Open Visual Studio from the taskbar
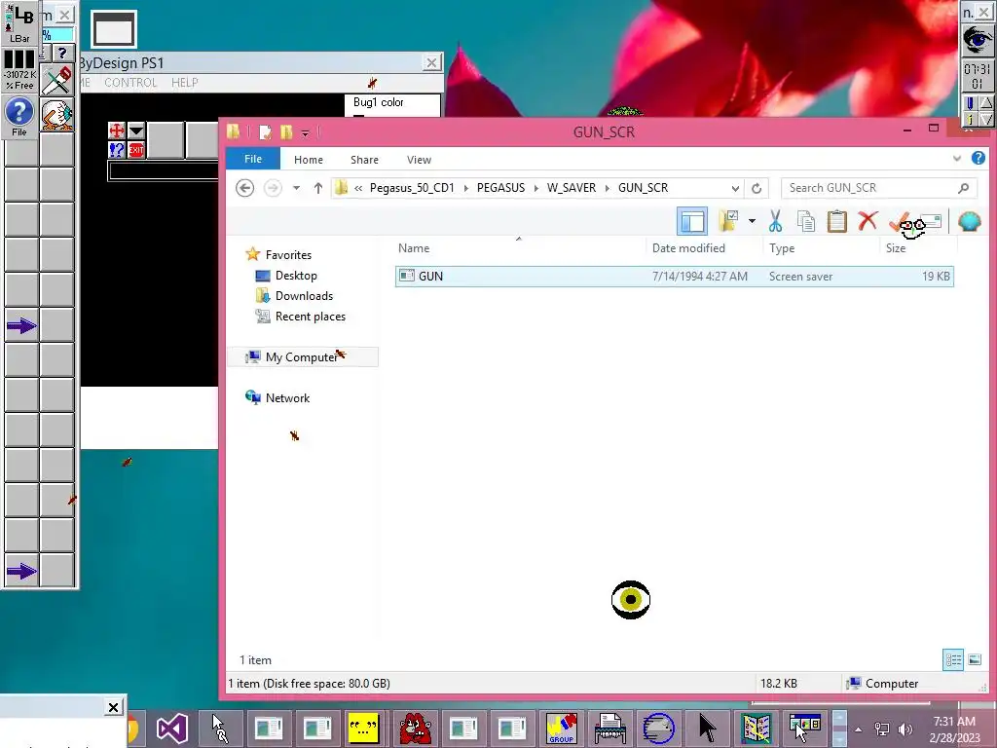 (x=171, y=729)
